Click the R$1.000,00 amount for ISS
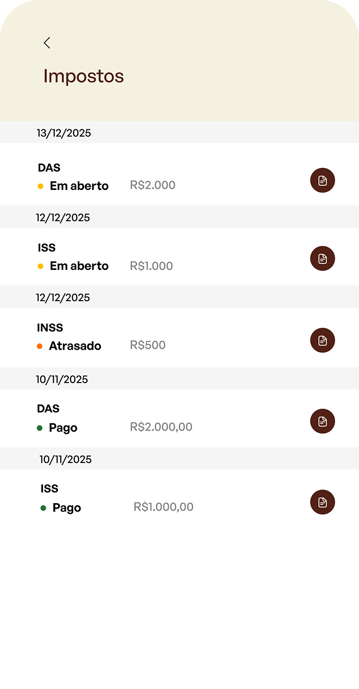This screenshot has width=359, height=689. [x=164, y=507]
